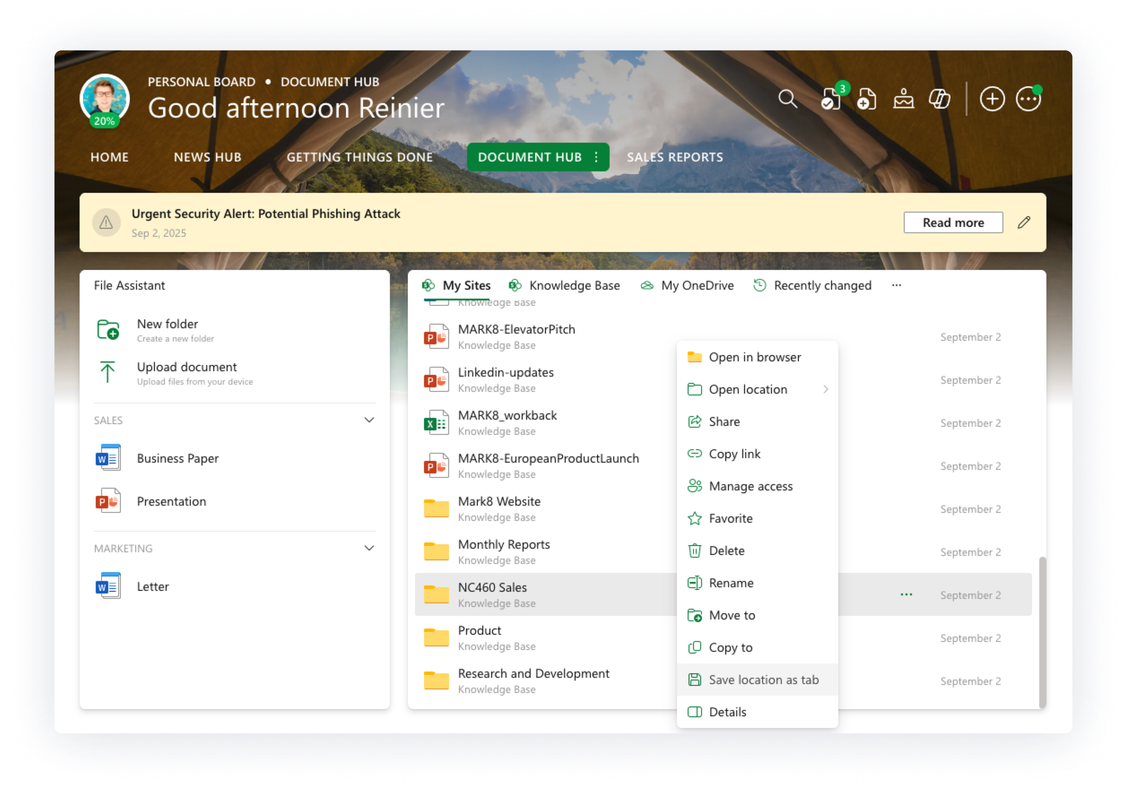Collapse the SALES section chevron
This screenshot has height=791, width=1126.
369,420
